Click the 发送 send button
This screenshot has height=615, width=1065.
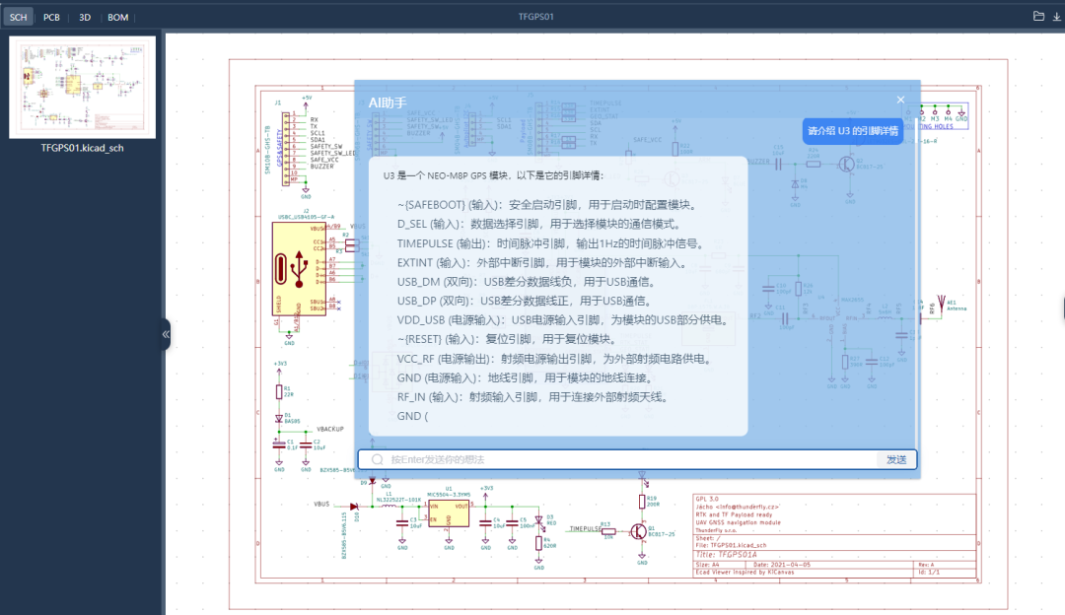click(896, 459)
